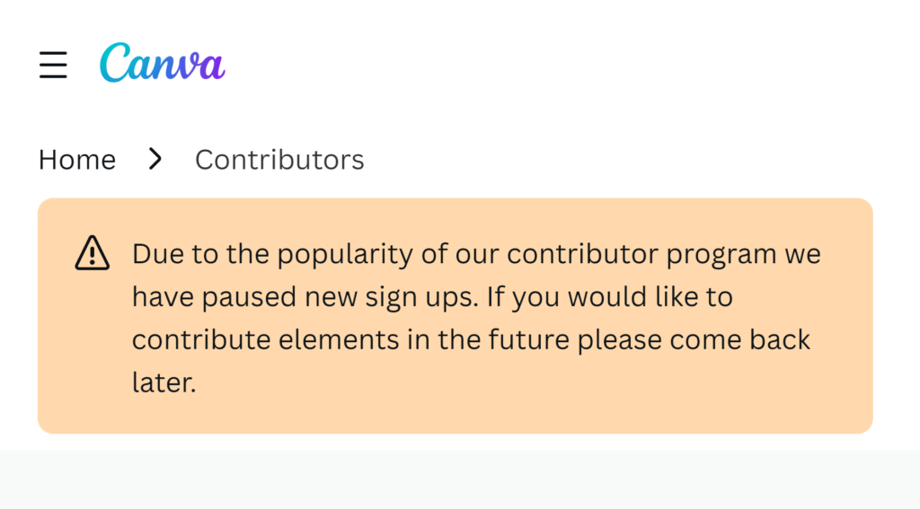Screen dimensions: 920x509
Task: Click the gray section below the banner
Action: tap(460, 479)
